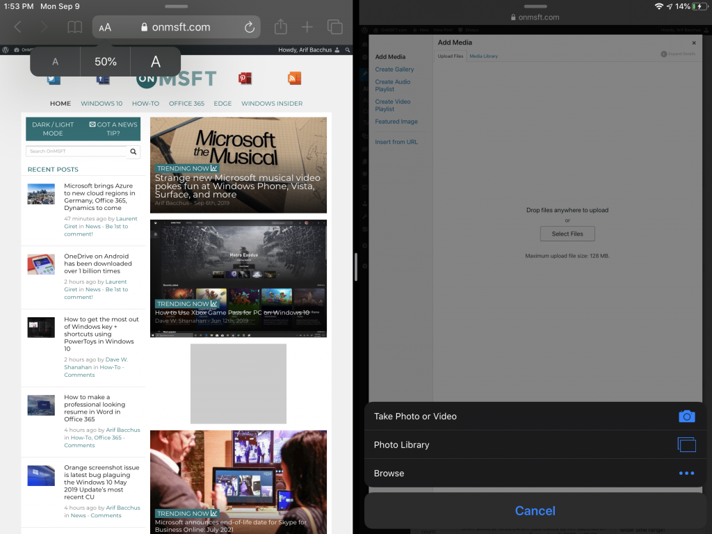712x534 pixels.
Task: Tap the Share icon in Safari toolbar
Action: coord(280,27)
